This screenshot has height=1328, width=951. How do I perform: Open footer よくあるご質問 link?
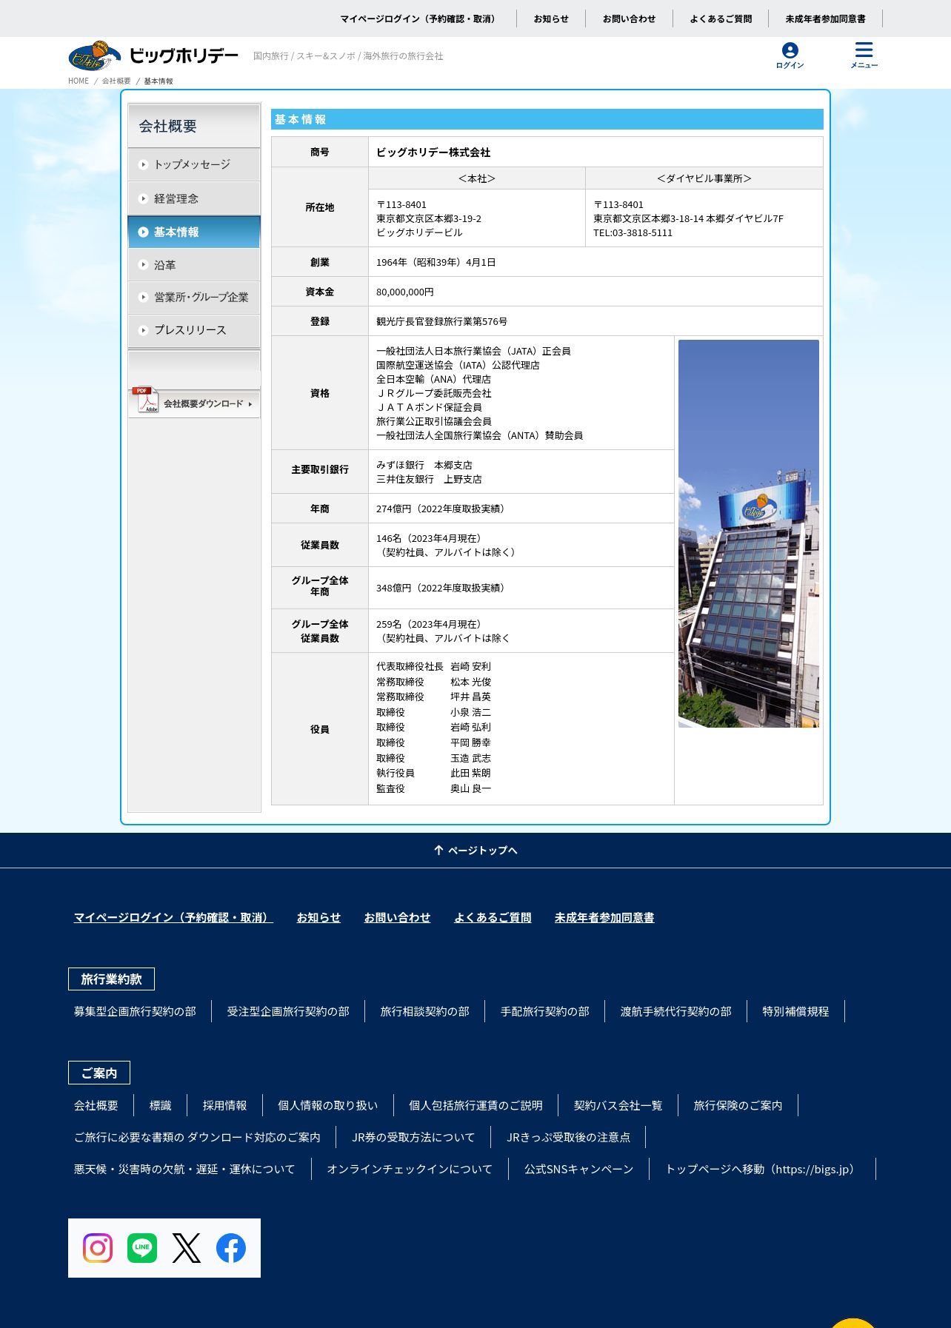click(x=493, y=917)
